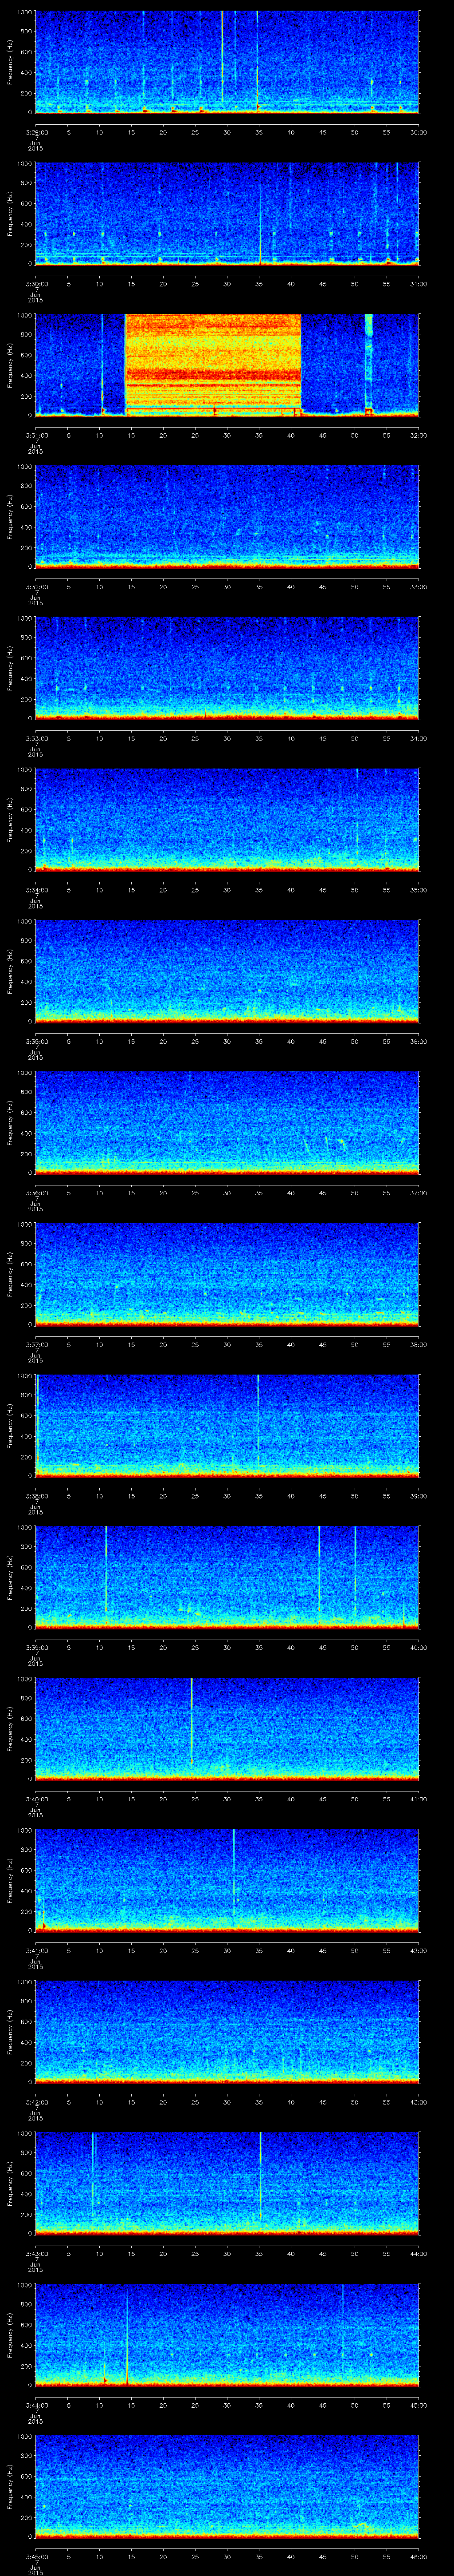Image resolution: width=454 pixels, height=2576 pixels.
Task: Click the "30:00" end label of first spectrogram
Action: (x=418, y=132)
